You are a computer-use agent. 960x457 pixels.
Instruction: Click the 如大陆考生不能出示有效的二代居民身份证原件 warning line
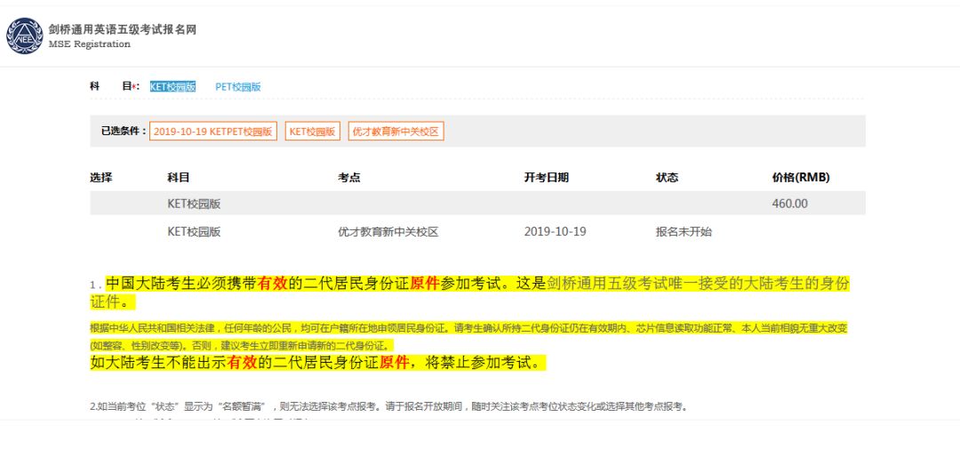click(317, 363)
